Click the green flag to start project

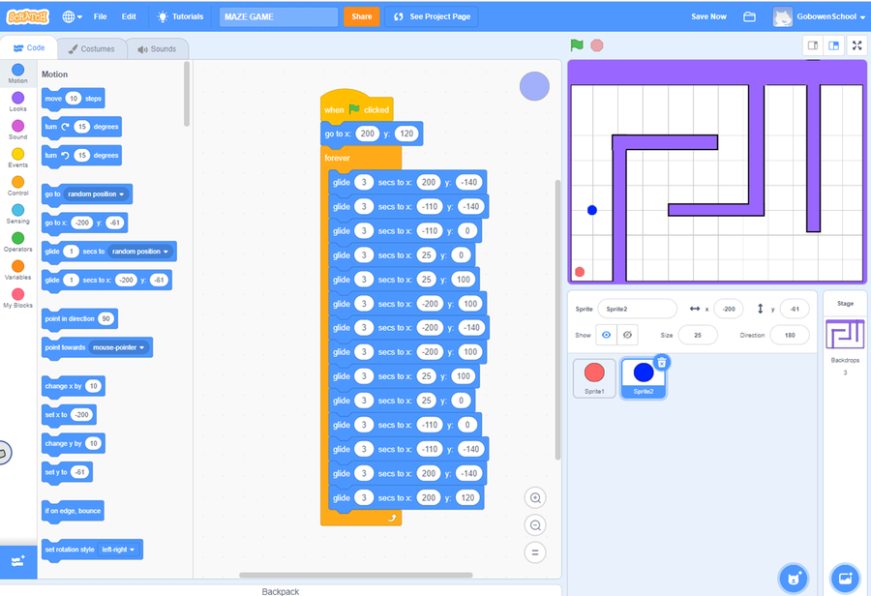[577, 45]
